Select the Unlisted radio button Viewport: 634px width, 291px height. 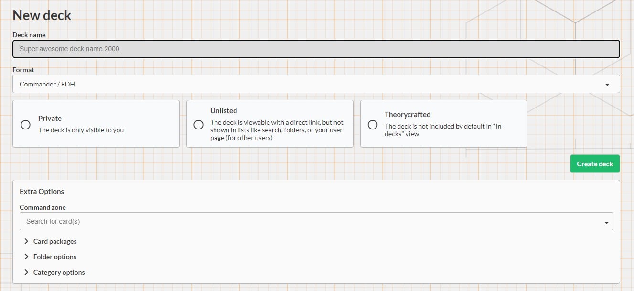[x=198, y=125]
